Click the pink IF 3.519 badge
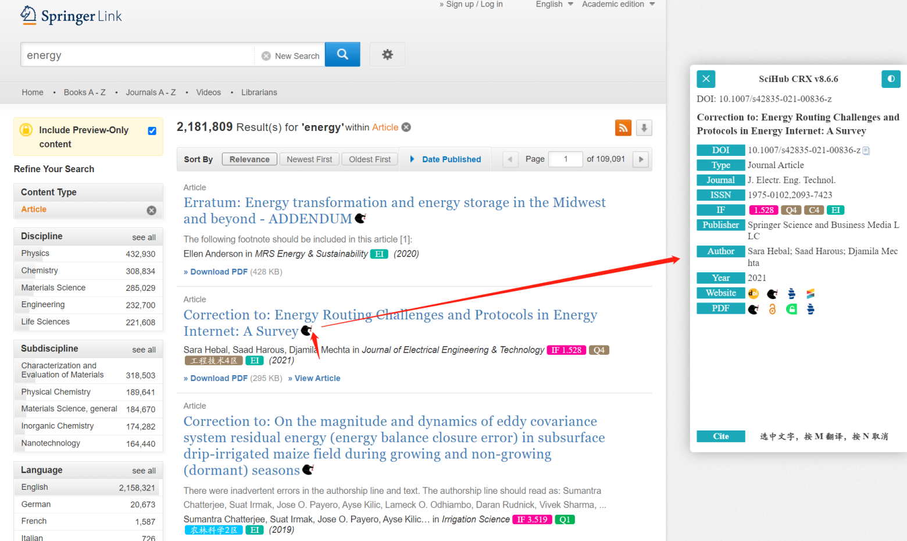This screenshot has width=907, height=541. [532, 519]
